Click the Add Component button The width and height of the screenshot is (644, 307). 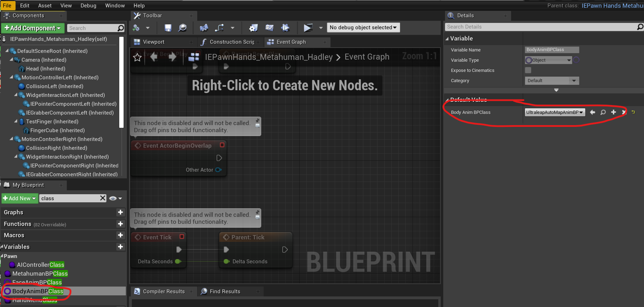[32, 28]
